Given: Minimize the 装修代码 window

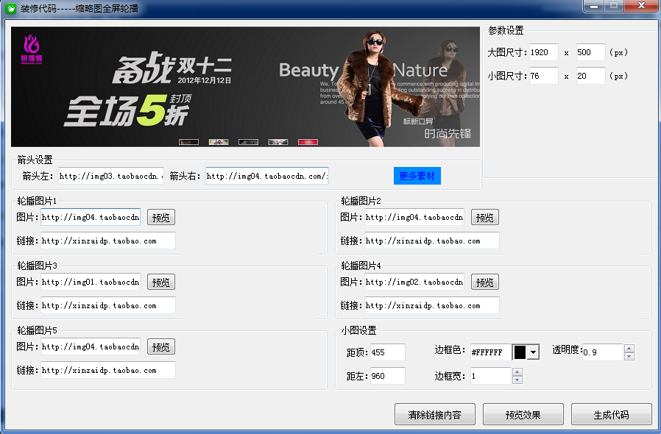Looking at the screenshot, I should (595, 6).
